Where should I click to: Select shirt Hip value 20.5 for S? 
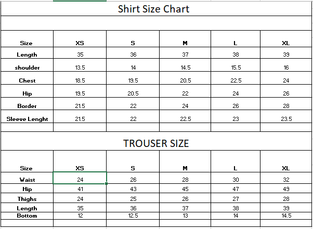tap(133, 93)
